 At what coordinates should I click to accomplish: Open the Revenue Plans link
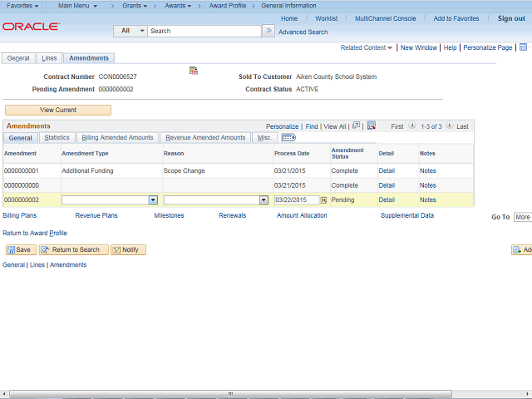96,215
